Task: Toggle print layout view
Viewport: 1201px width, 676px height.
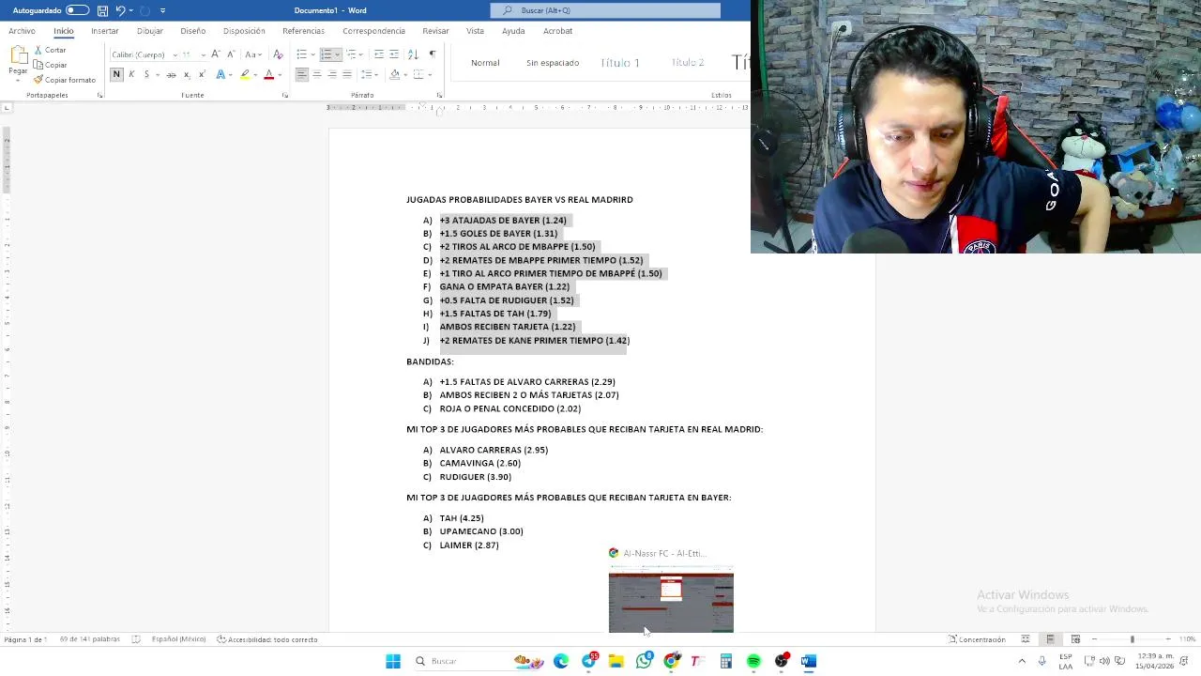Action: point(1050,639)
